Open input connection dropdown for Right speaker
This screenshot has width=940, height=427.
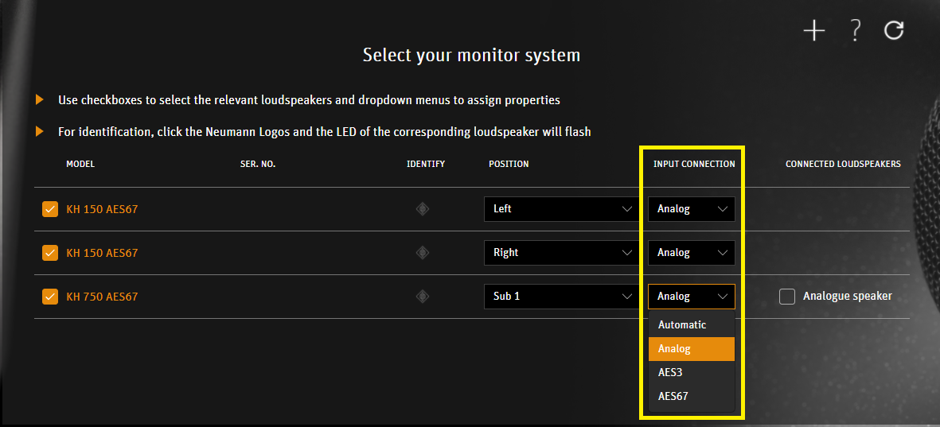tap(691, 253)
